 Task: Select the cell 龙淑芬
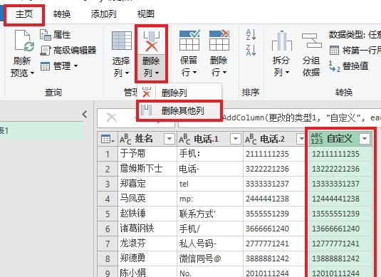pos(147,244)
